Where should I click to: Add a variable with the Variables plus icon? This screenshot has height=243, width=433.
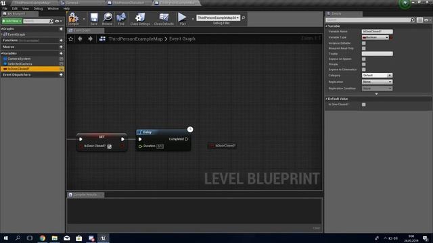click(x=61, y=53)
